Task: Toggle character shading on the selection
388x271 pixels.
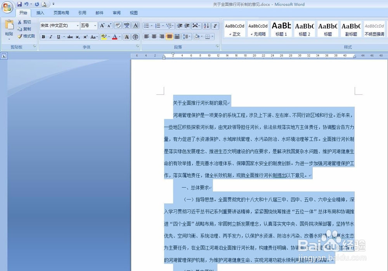Action: click(x=127, y=37)
